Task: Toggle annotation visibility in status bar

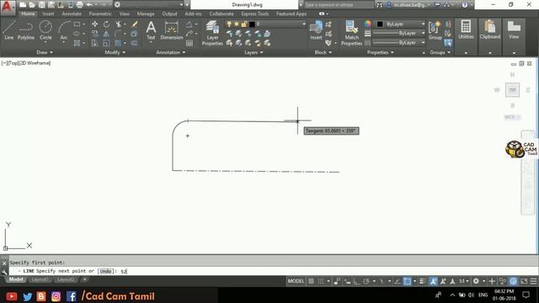Action: pos(434,281)
